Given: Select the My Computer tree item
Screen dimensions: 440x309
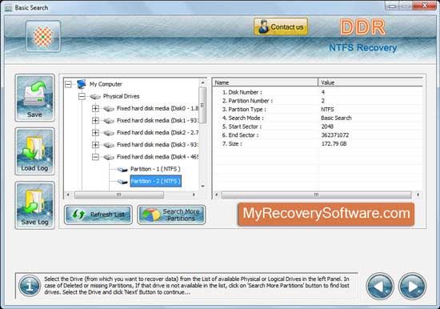Looking at the screenshot, I should pyautogui.click(x=106, y=84).
